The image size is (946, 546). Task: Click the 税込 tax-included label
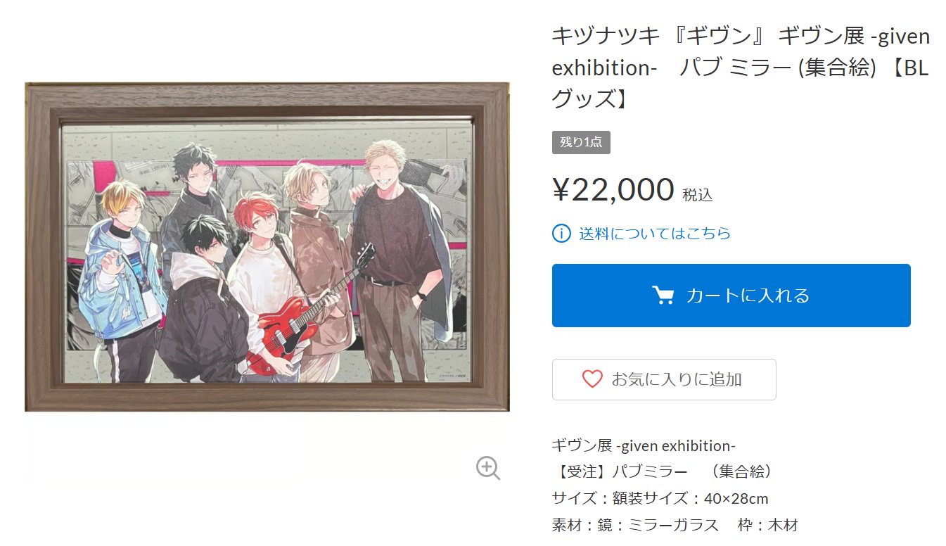pos(698,195)
